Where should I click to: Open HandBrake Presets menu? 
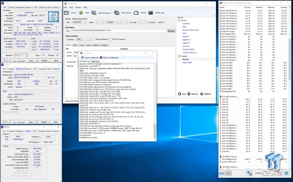pos(78,7)
